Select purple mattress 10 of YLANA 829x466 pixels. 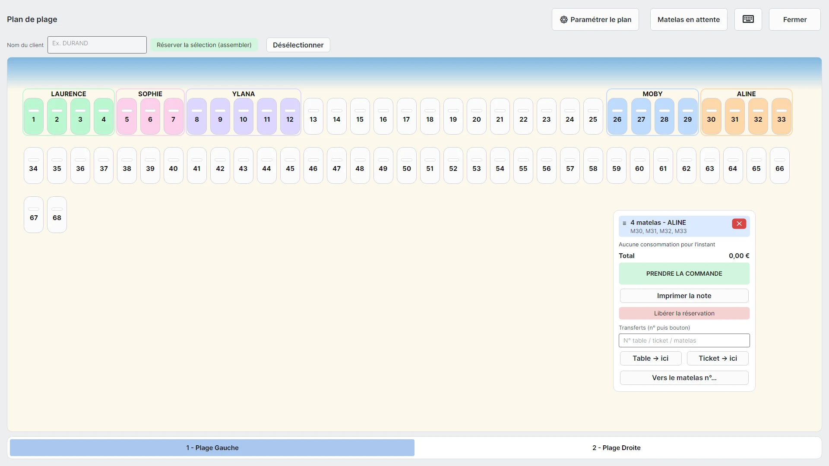tap(244, 116)
